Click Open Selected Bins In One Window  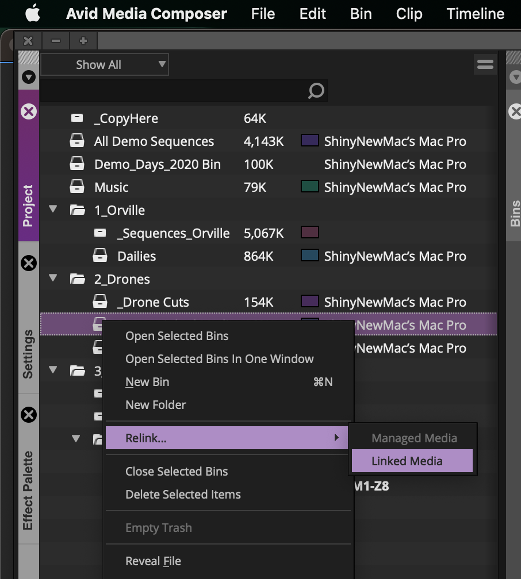point(220,359)
